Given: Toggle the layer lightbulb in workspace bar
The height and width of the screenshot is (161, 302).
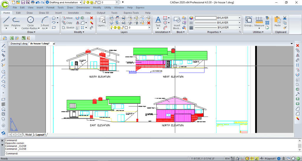Looking at the screenshot, I should 84,2.
